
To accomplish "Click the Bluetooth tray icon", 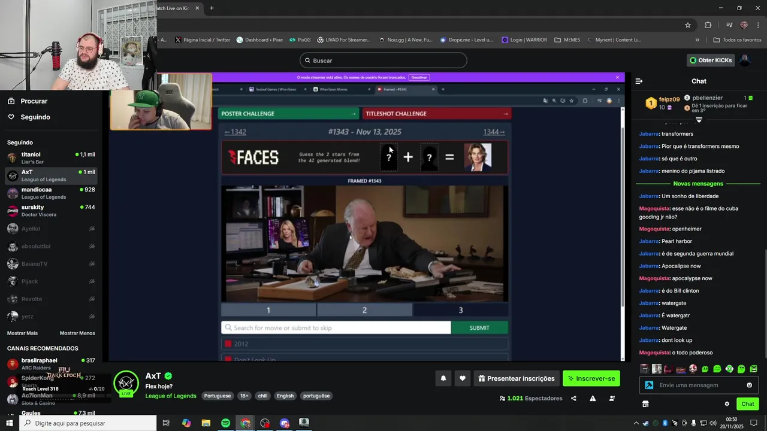I will [x=665, y=423].
